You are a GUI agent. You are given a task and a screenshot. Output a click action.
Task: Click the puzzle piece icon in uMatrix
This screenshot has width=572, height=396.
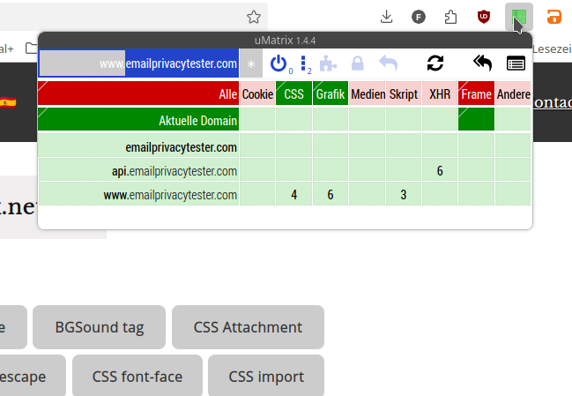tap(328, 64)
